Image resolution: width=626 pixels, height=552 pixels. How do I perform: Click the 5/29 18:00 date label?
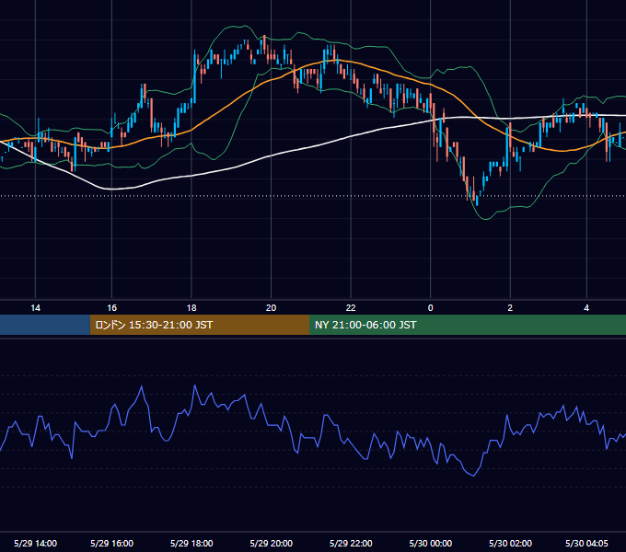[x=191, y=543]
